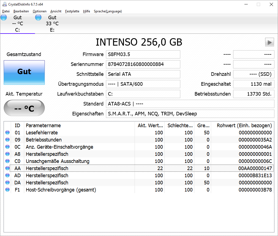This screenshot has width=278, height=236.
Task: Click the Übertragungsmodus SATA/600 field
Action: point(143,84)
